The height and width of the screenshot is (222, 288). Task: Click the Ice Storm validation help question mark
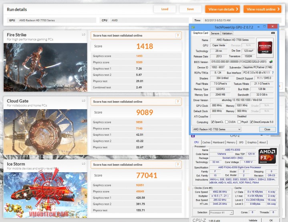(x=178, y=165)
